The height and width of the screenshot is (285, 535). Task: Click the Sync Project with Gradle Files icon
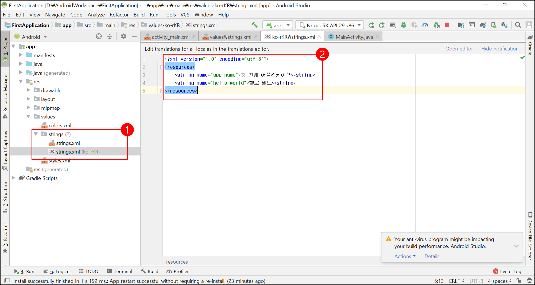[483, 25]
